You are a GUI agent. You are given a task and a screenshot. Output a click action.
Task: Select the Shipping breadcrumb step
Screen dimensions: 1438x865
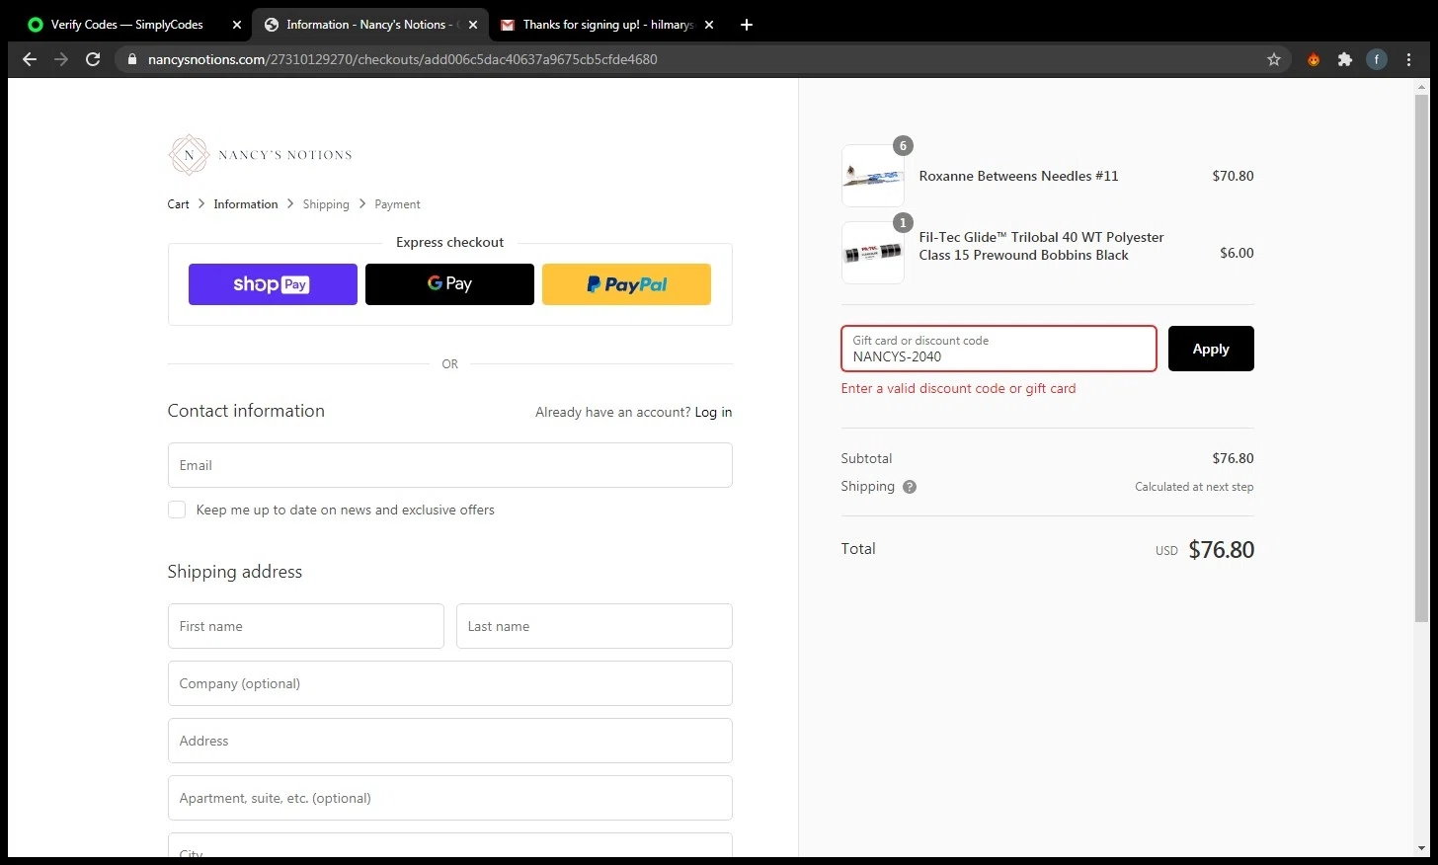(x=326, y=204)
